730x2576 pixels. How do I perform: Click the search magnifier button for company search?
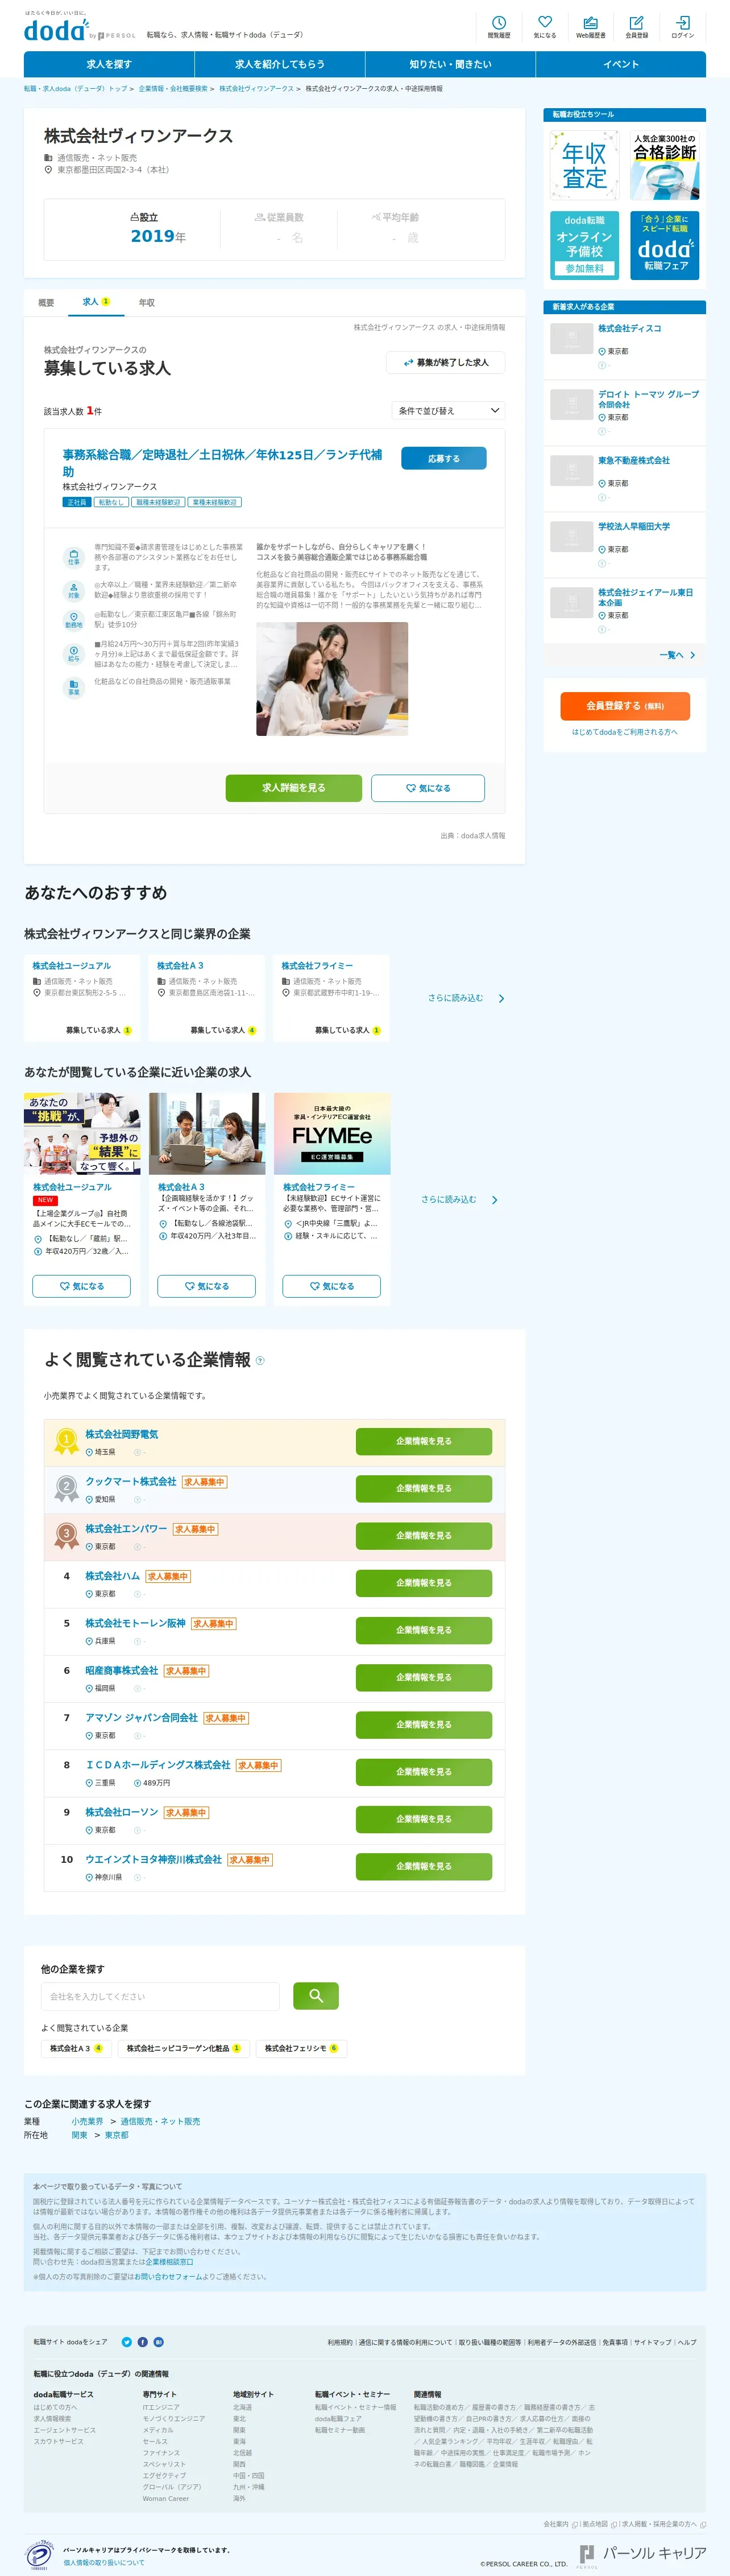tap(316, 1995)
